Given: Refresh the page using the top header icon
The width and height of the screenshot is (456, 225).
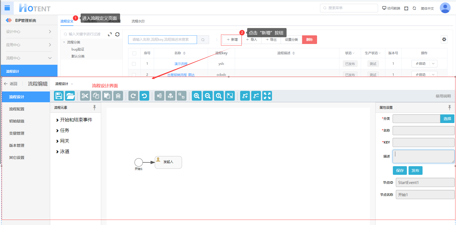Looking at the screenshot, I should (x=414, y=8).
